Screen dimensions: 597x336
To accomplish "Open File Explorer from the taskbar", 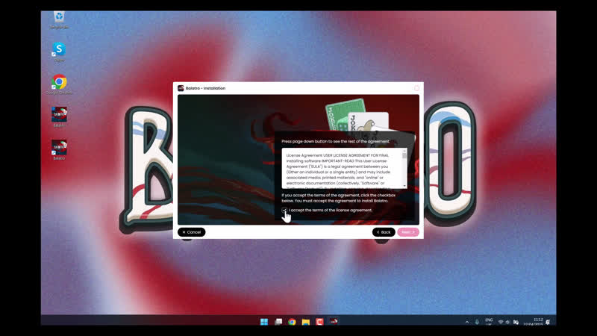I will tap(306, 322).
